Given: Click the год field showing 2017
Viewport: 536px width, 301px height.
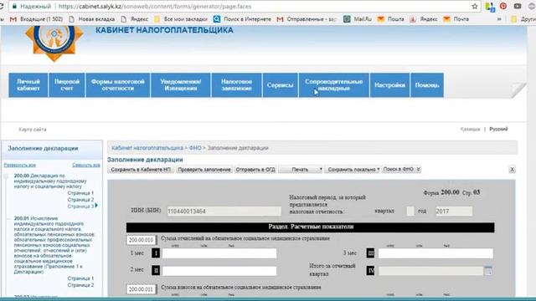Looking at the screenshot, I should click(454, 211).
